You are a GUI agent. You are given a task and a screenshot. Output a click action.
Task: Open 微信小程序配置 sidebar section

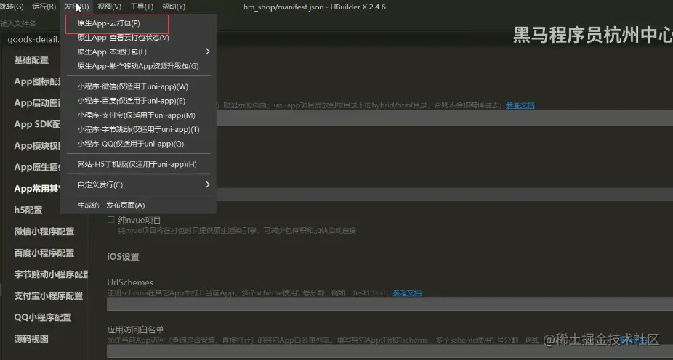44,232
